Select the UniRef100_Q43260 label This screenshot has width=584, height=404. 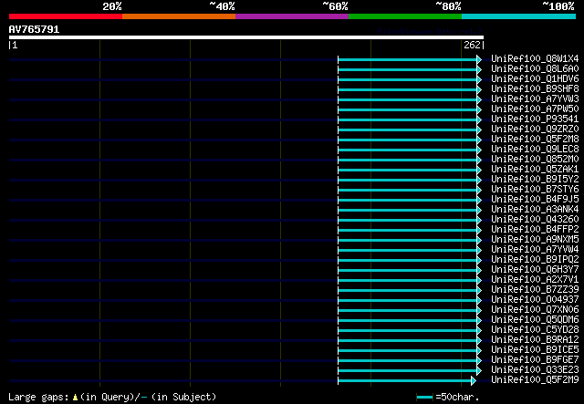(535, 220)
